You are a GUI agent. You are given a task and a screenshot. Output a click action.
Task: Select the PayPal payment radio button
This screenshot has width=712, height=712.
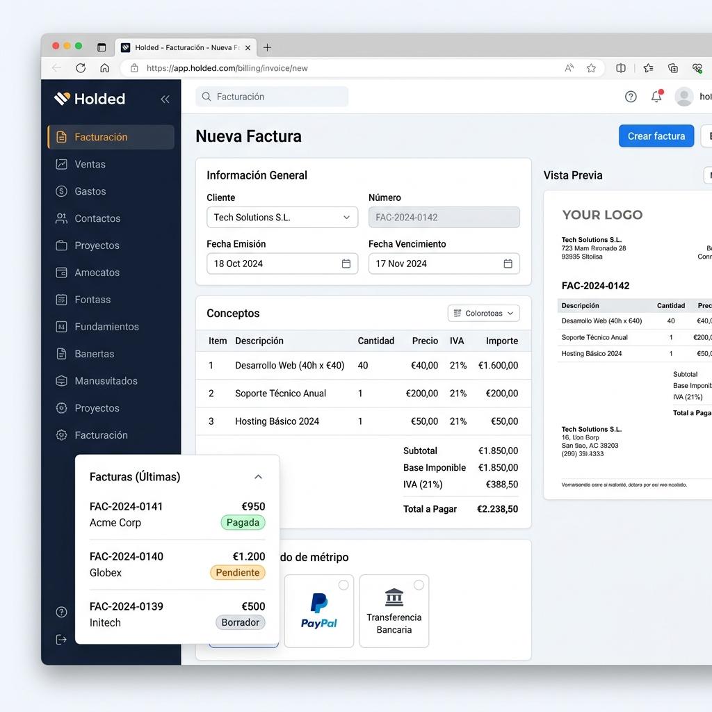point(343,585)
